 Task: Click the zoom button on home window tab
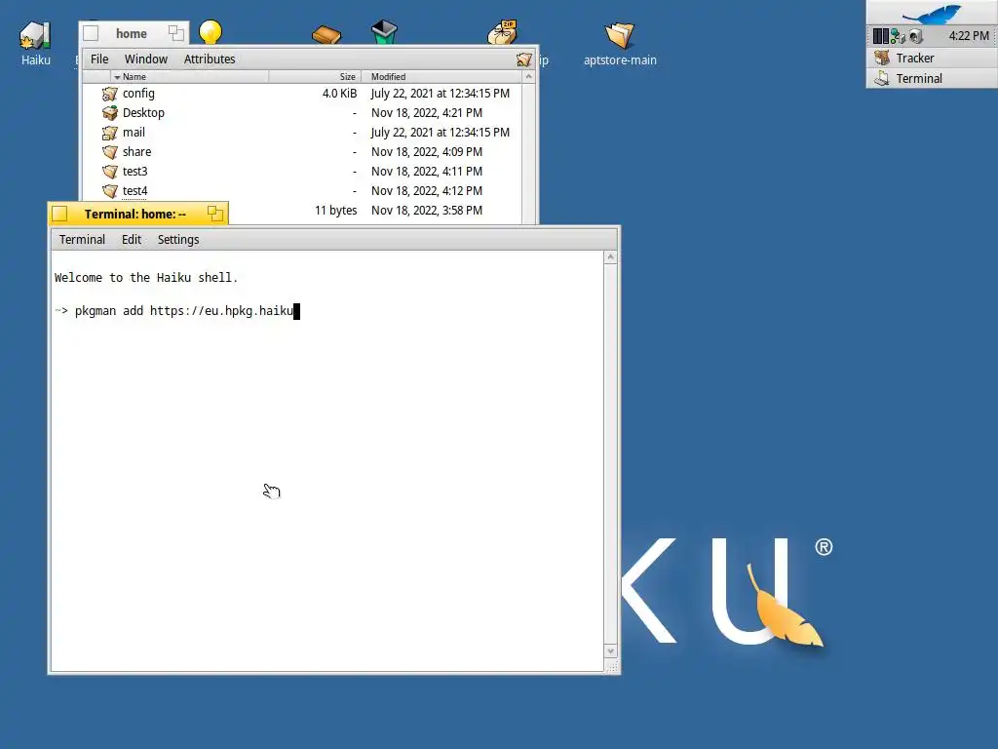(x=176, y=33)
